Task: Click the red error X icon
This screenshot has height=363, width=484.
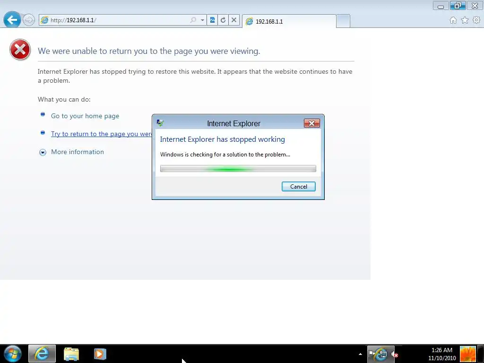Action: click(x=20, y=49)
